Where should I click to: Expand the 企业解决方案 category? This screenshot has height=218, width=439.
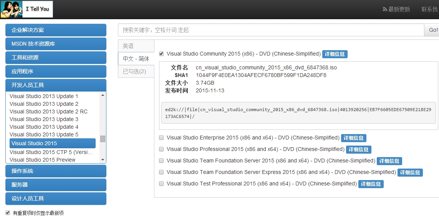(x=56, y=30)
